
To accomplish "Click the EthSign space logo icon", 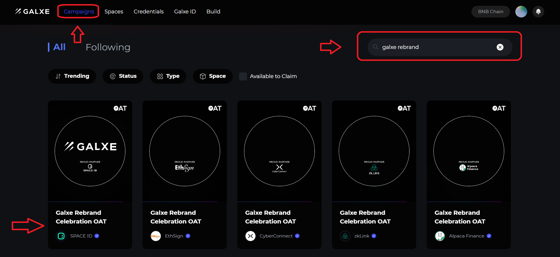I will [156, 236].
